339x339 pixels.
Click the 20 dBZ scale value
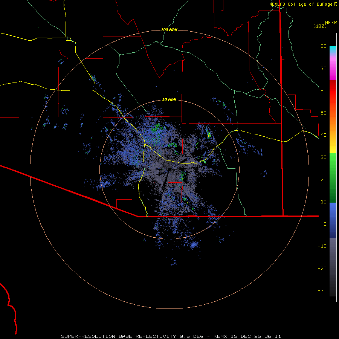coord(324,180)
